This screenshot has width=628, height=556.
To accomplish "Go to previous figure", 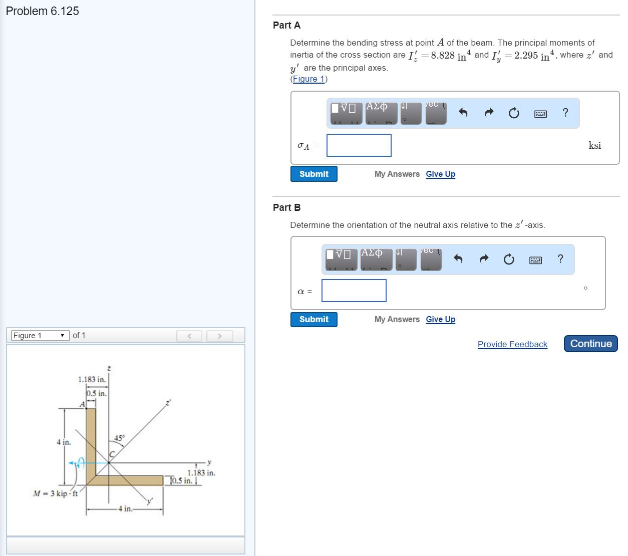I will [189, 336].
